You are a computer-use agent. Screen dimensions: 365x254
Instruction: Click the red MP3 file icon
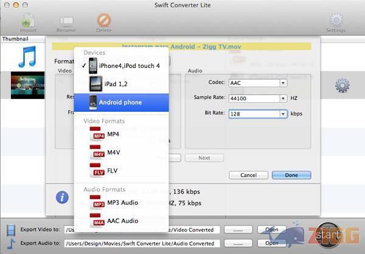[x=97, y=202]
